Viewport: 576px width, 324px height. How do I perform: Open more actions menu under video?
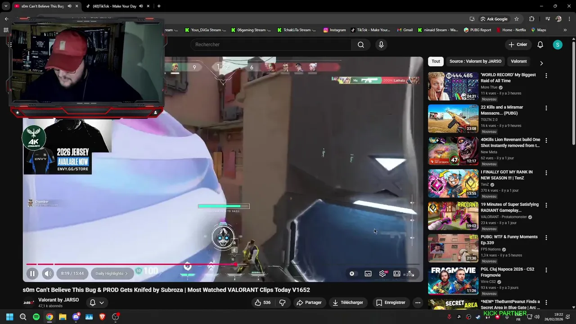click(x=418, y=302)
